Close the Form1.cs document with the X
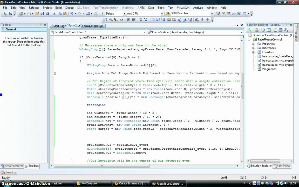 point(242,25)
